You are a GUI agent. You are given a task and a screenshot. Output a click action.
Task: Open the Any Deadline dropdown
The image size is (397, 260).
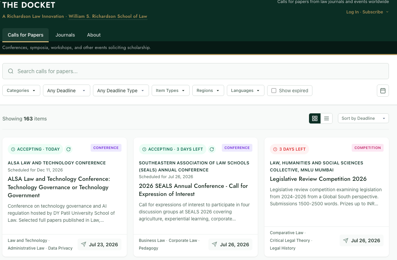66,90
